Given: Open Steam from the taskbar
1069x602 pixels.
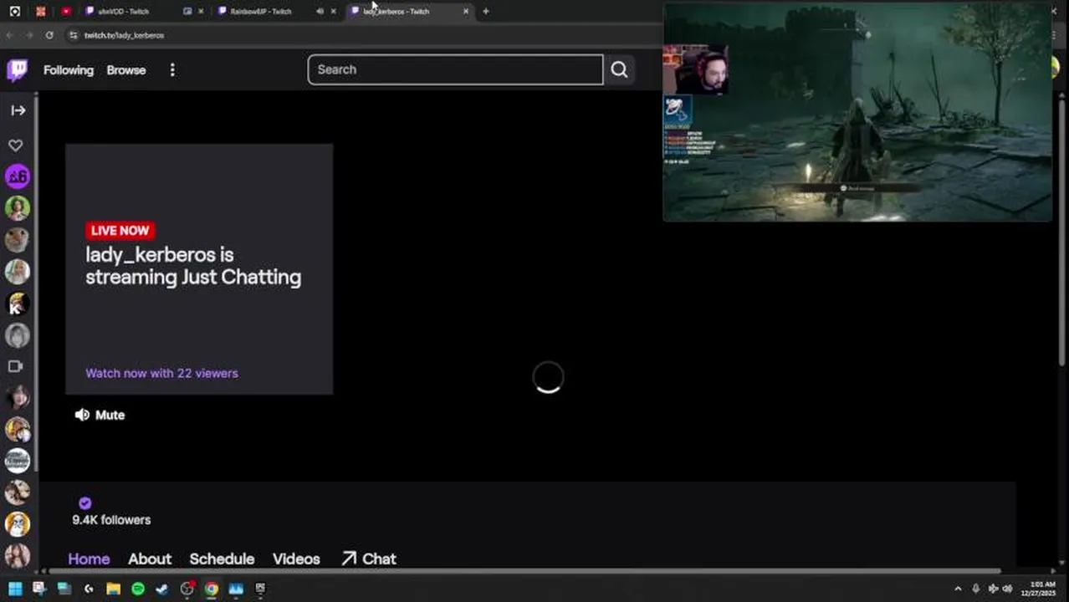Looking at the screenshot, I should pyautogui.click(x=162, y=589).
